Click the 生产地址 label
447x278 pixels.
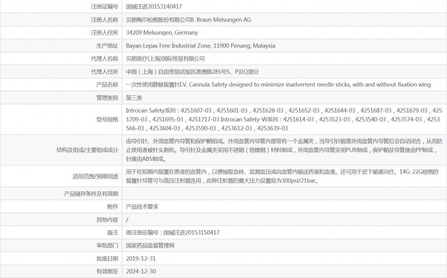point(107,46)
